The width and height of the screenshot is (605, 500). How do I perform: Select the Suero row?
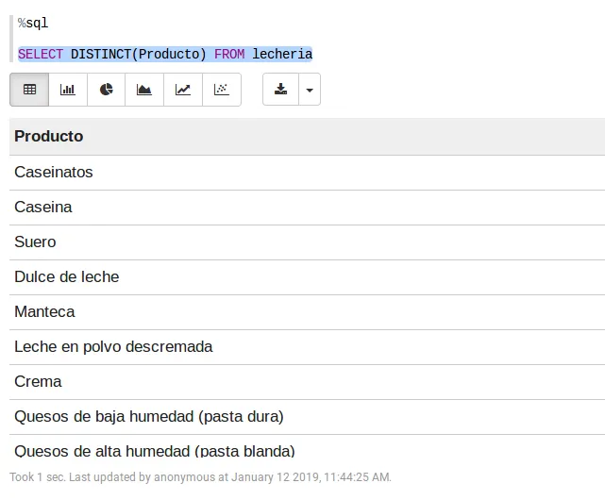point(307,242)
